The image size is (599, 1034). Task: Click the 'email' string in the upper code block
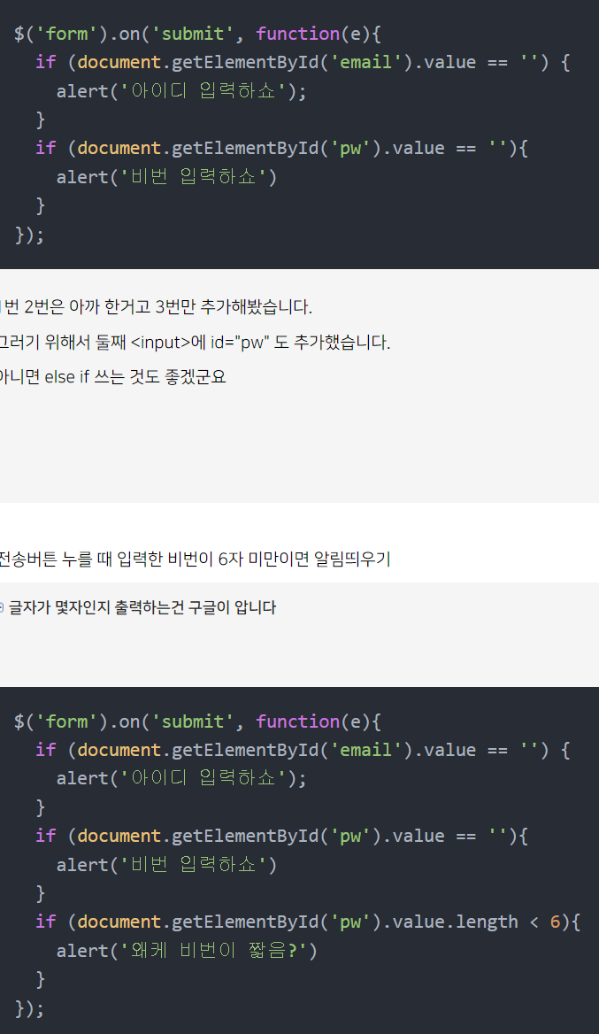click(365, 62)
